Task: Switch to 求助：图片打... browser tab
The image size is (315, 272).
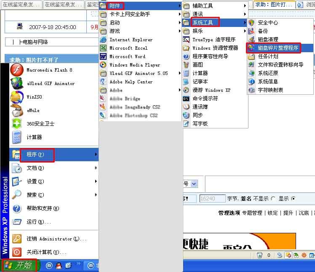Action: 274,5
